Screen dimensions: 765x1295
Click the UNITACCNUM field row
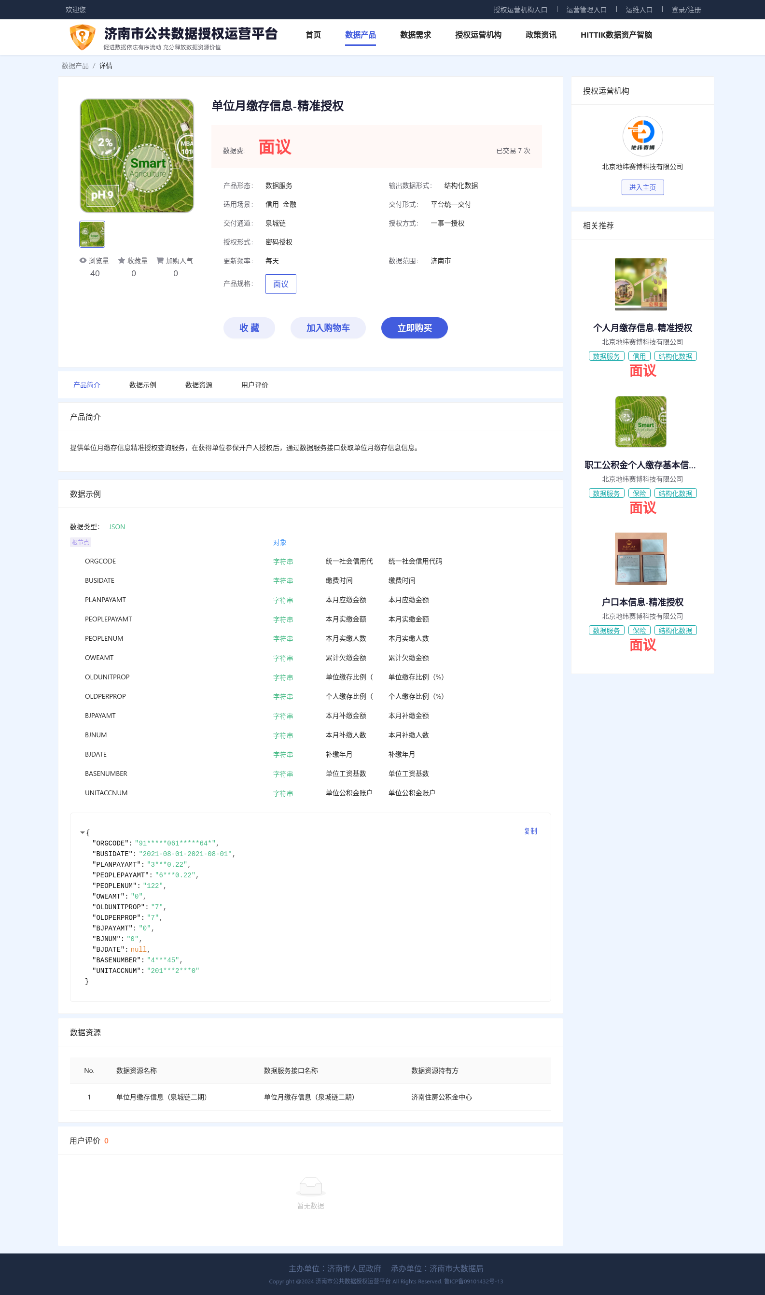click(x=310, y=793)
